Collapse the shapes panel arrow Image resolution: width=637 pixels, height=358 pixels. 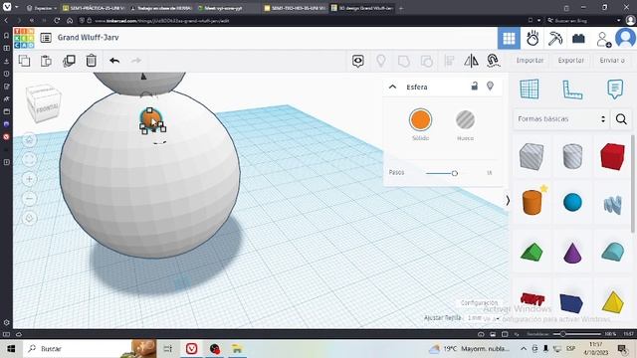507,201
